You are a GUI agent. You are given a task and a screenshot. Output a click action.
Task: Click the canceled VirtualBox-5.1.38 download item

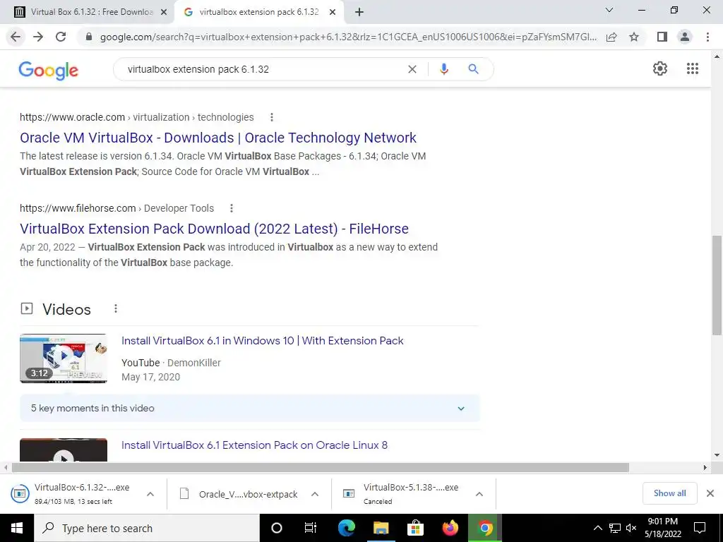click(402, 493)
